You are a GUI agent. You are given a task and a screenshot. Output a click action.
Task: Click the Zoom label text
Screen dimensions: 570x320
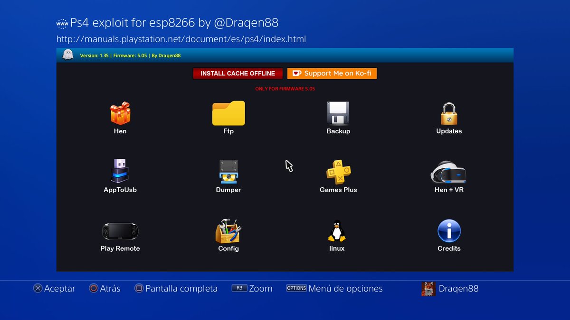tap(261, 288)
